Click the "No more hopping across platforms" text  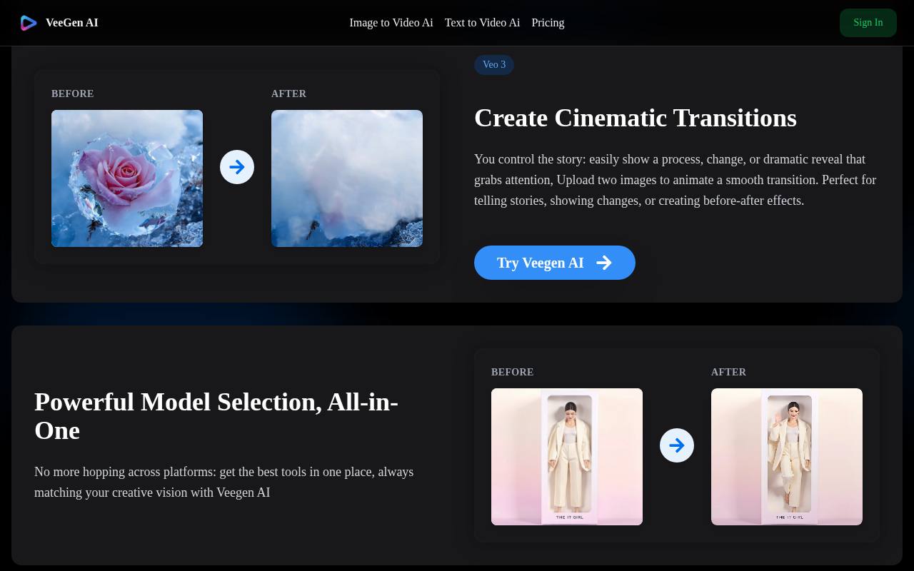pyautogui.click(x=224, y=482)
